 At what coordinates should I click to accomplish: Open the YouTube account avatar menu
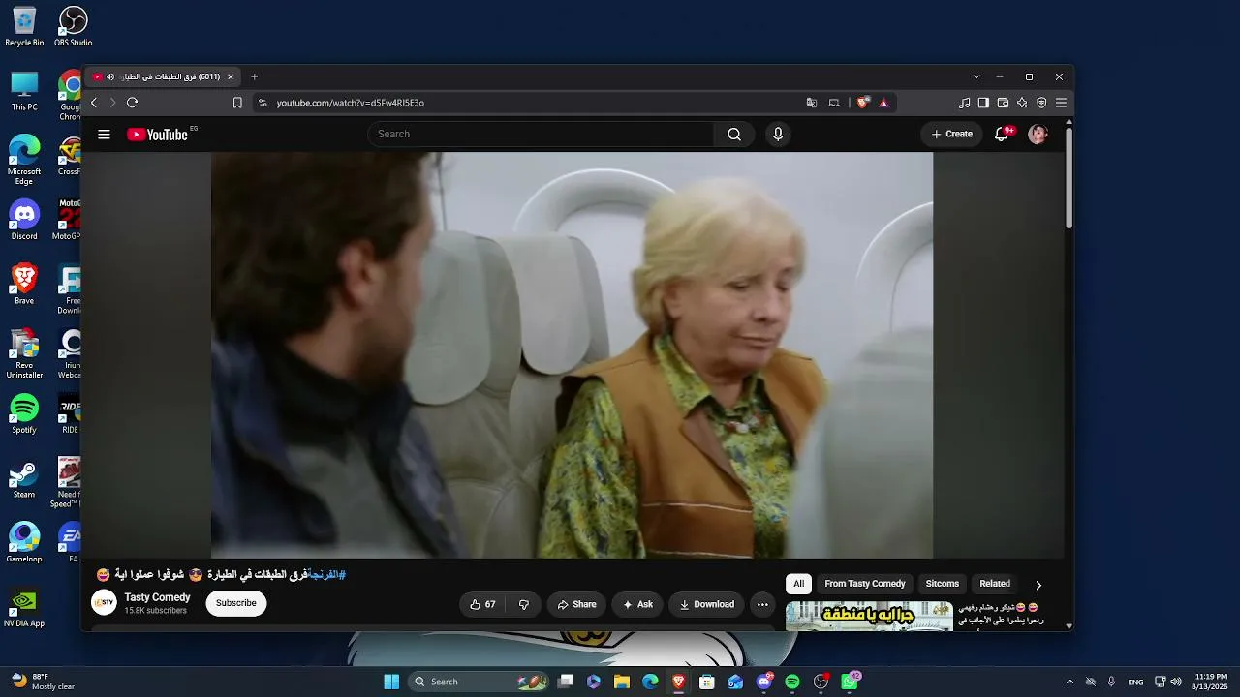(x=1038, y=135)
